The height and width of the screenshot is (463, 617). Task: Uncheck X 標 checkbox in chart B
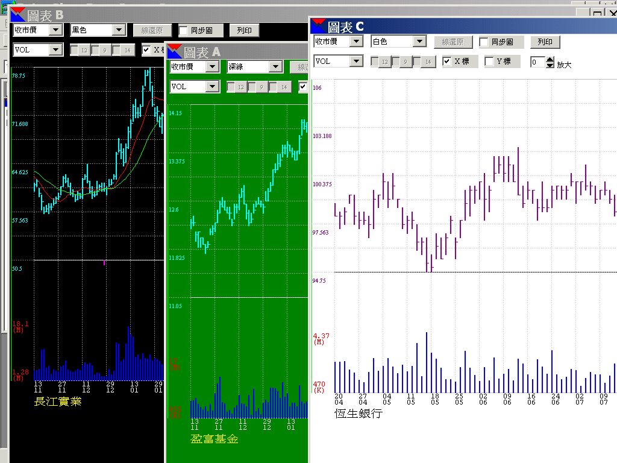click(x=146, y=50)
